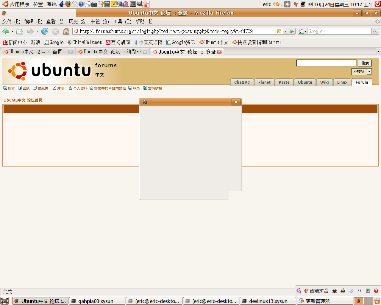Open the 新闻中心_新浪 bookmark
The image size is (381, 305).
(x=21, y=42)
